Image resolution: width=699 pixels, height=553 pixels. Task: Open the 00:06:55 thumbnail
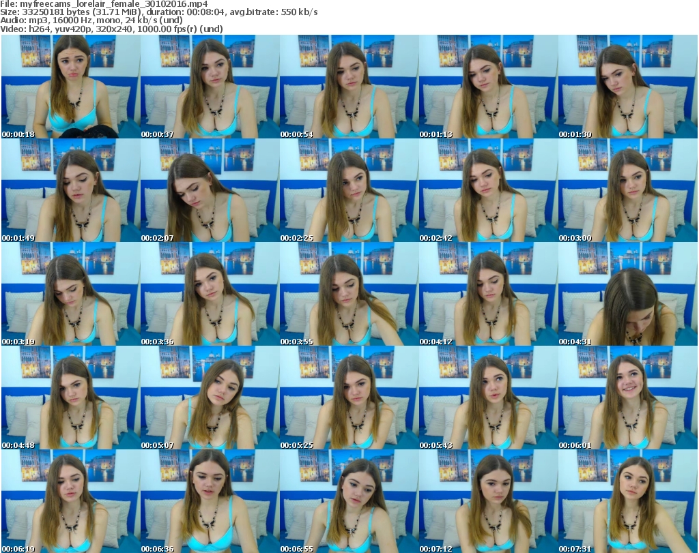(x=349, y=501)
